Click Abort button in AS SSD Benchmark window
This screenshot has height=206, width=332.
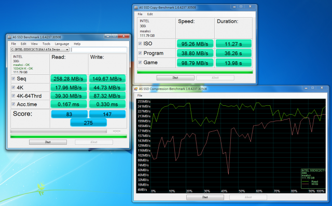pos(94,142)
